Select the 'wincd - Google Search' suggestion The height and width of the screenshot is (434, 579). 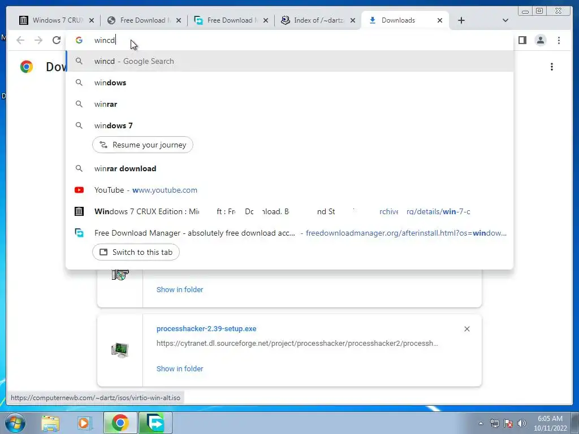pos(289,61)
